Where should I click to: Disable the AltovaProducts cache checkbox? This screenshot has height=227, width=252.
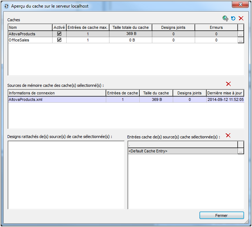click(x=59, y=34)
